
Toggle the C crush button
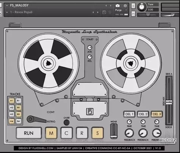click(67, 133)
